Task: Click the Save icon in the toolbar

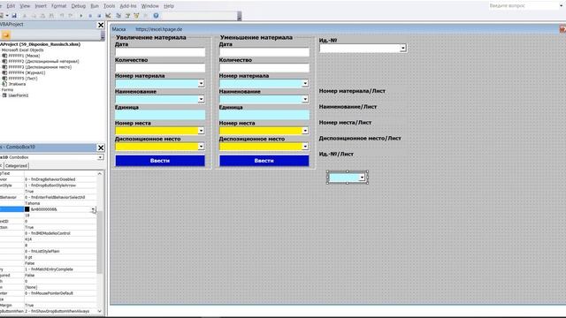Action: (x=14, y=16)
